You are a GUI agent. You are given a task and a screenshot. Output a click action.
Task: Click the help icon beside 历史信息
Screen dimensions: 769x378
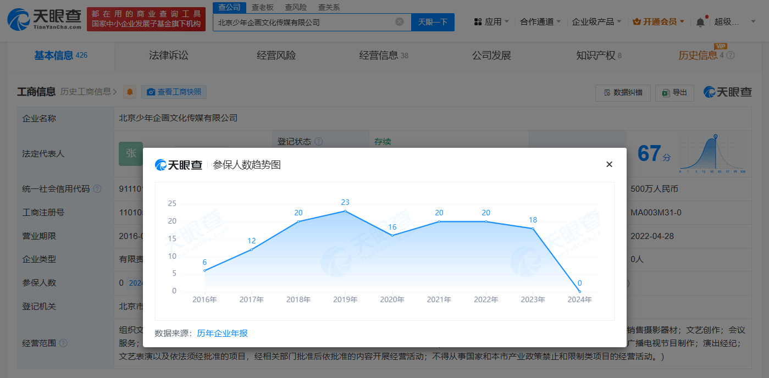[731, 55]
